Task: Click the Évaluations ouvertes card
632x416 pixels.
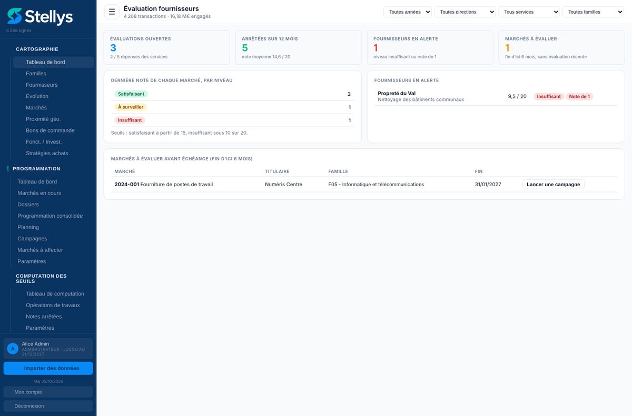Action: [x=167, y=47]
